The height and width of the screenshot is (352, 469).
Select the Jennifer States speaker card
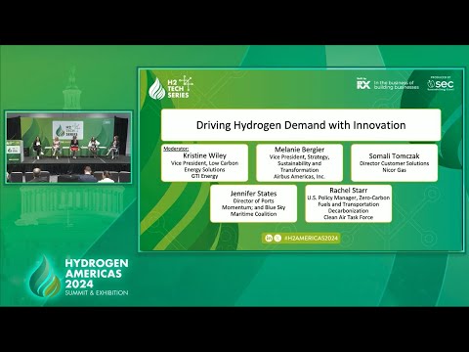(x=253, y=203)
